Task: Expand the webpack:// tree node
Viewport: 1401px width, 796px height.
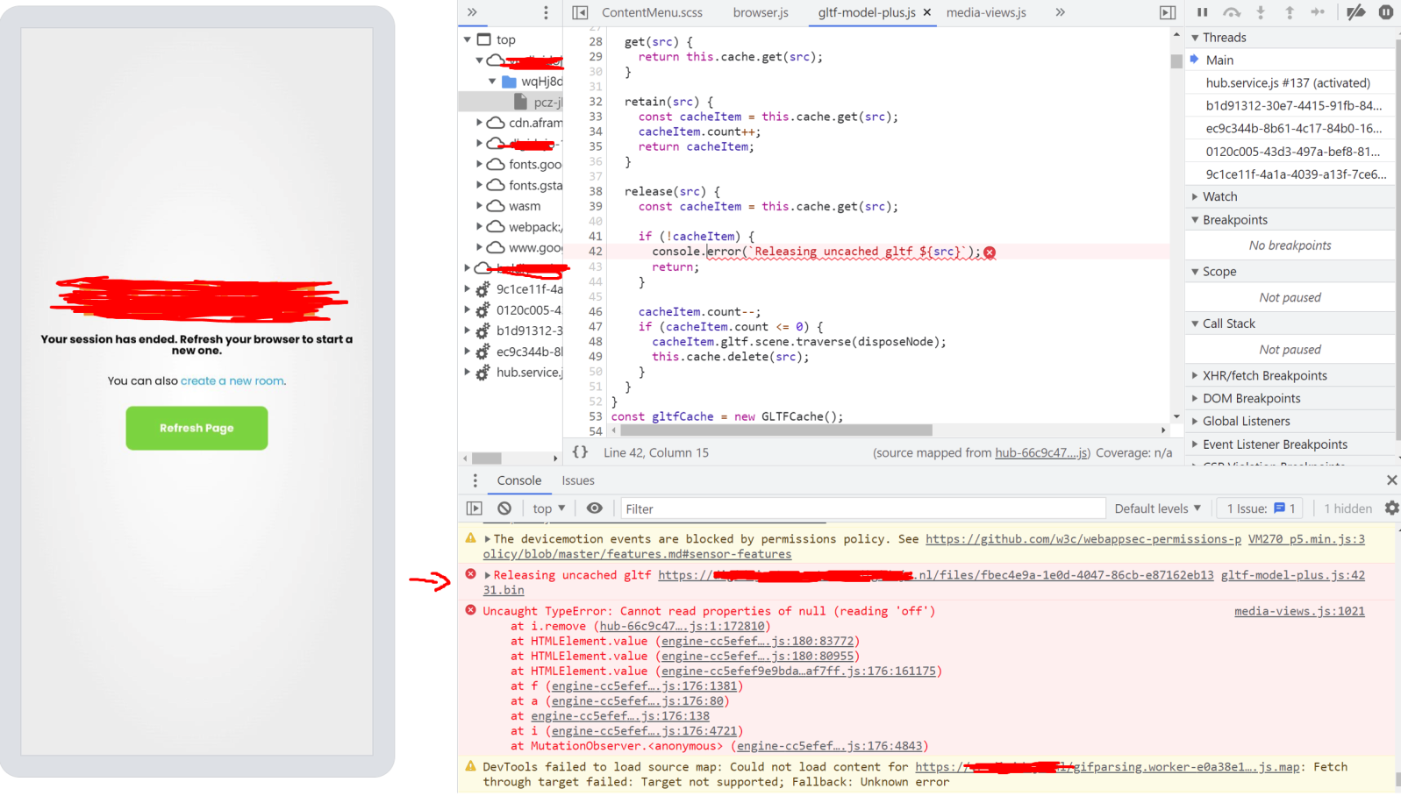Action: click(x=479, y=227)
